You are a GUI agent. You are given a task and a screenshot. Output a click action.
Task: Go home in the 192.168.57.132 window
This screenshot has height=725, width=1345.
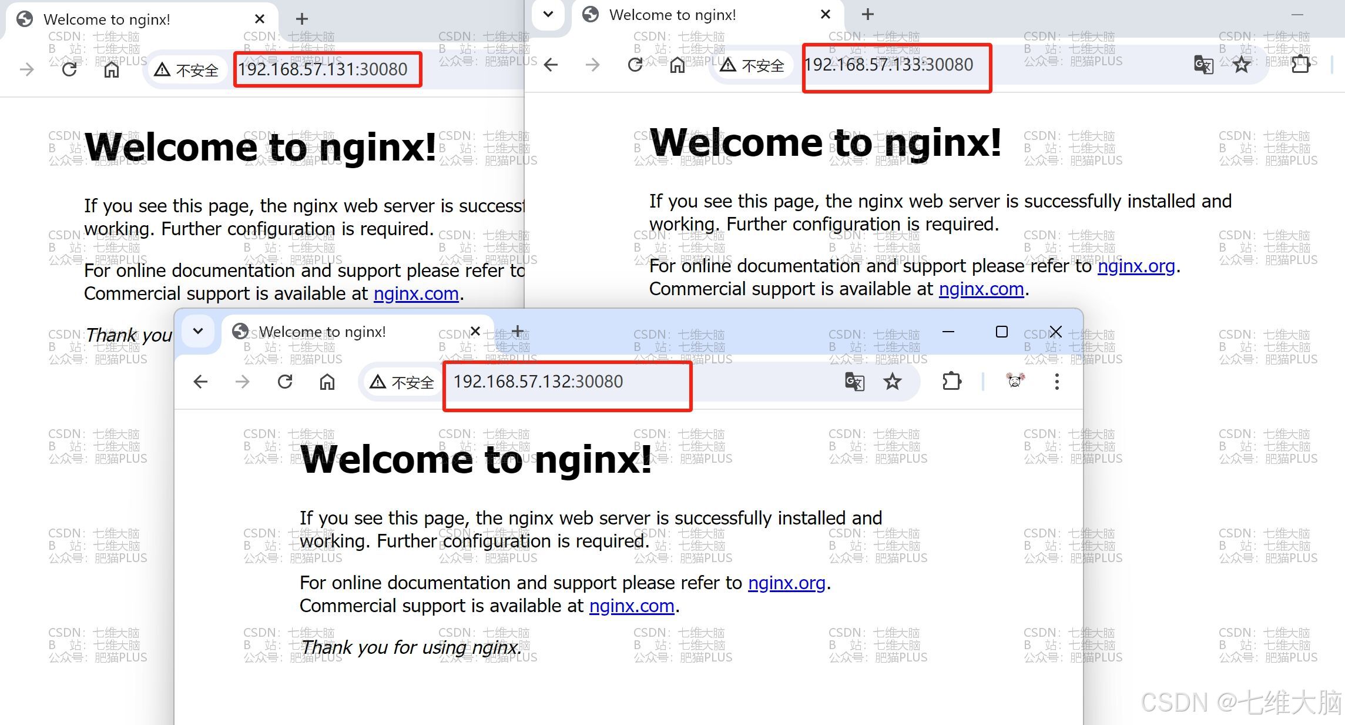[x=327, y=382]
